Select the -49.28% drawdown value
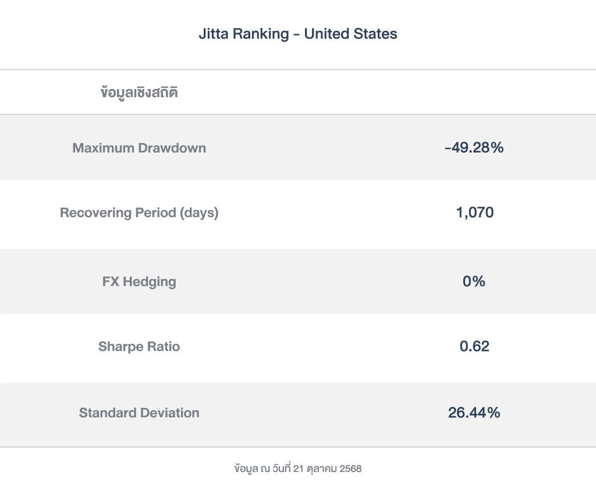The image size is (596, 493). [x=474, y=148]
